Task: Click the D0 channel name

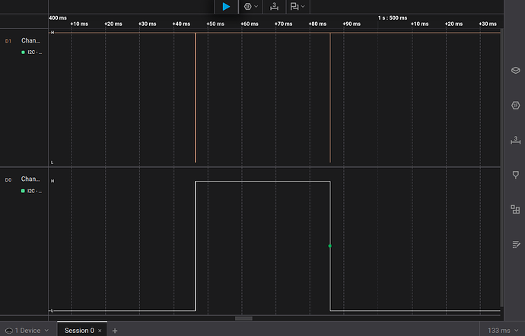Action: [30, 179]
